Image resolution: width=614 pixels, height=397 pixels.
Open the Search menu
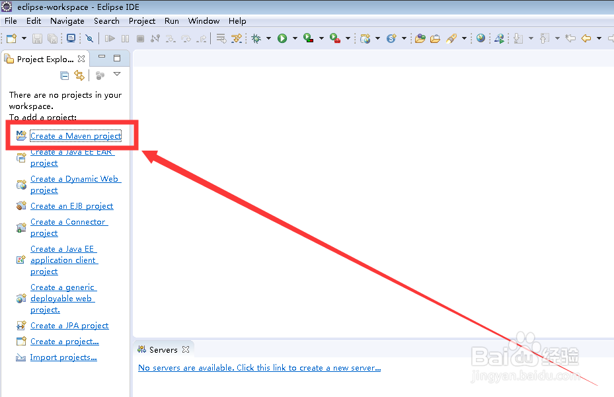[106, 20]
